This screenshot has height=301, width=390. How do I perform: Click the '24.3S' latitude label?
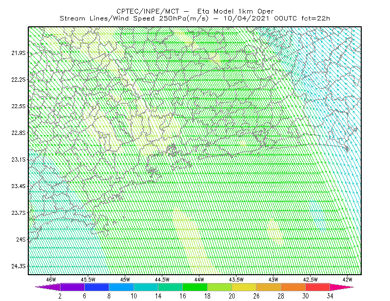[19, 266]
